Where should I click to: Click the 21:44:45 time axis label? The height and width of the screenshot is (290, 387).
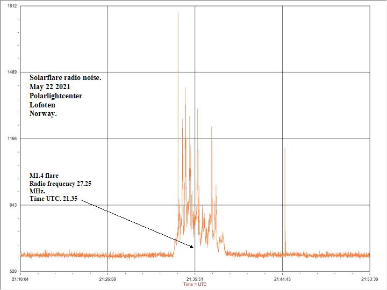click(282, 279)
